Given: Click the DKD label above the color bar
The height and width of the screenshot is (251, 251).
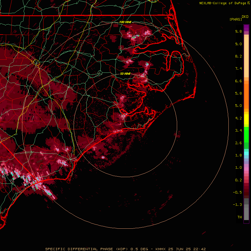Looking at the screenshot, I should (245, 17).
